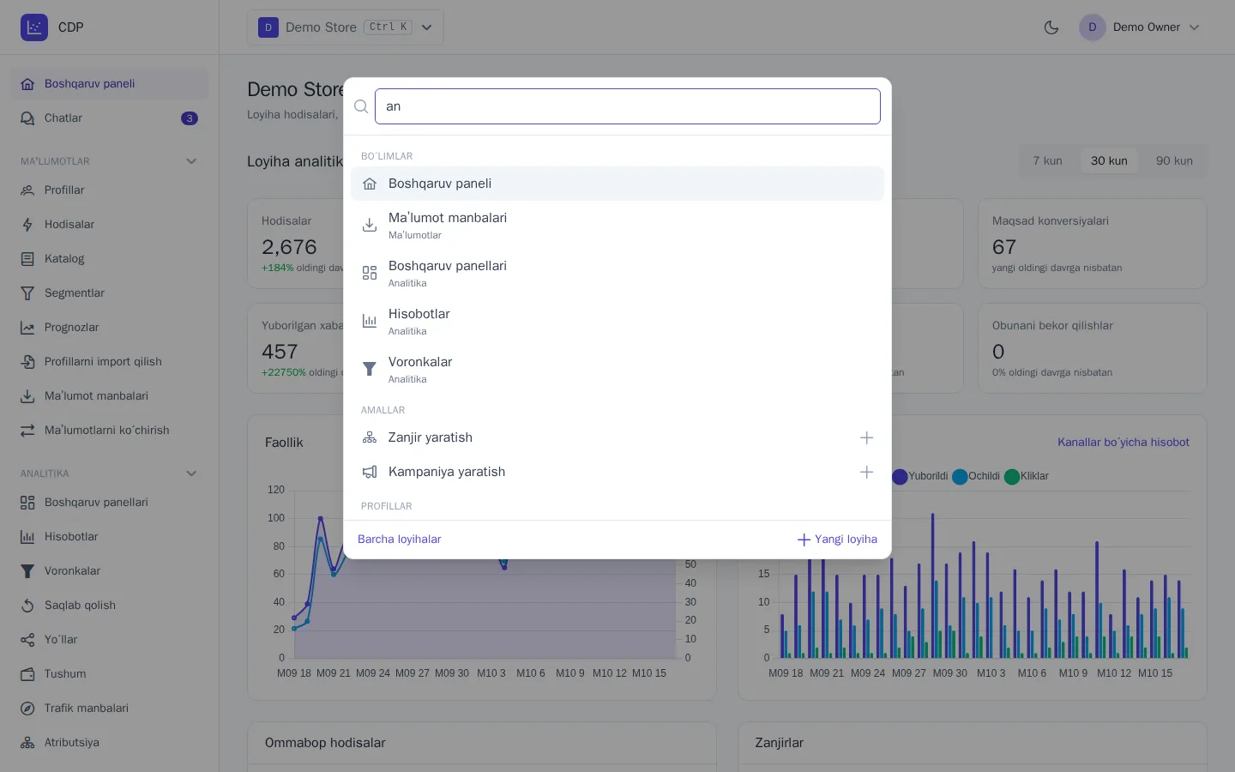Open Ma'lumotlarni ko'chirish in sidebar
1235x772 pixels.
pyautogui.click(x=109, y=431)
